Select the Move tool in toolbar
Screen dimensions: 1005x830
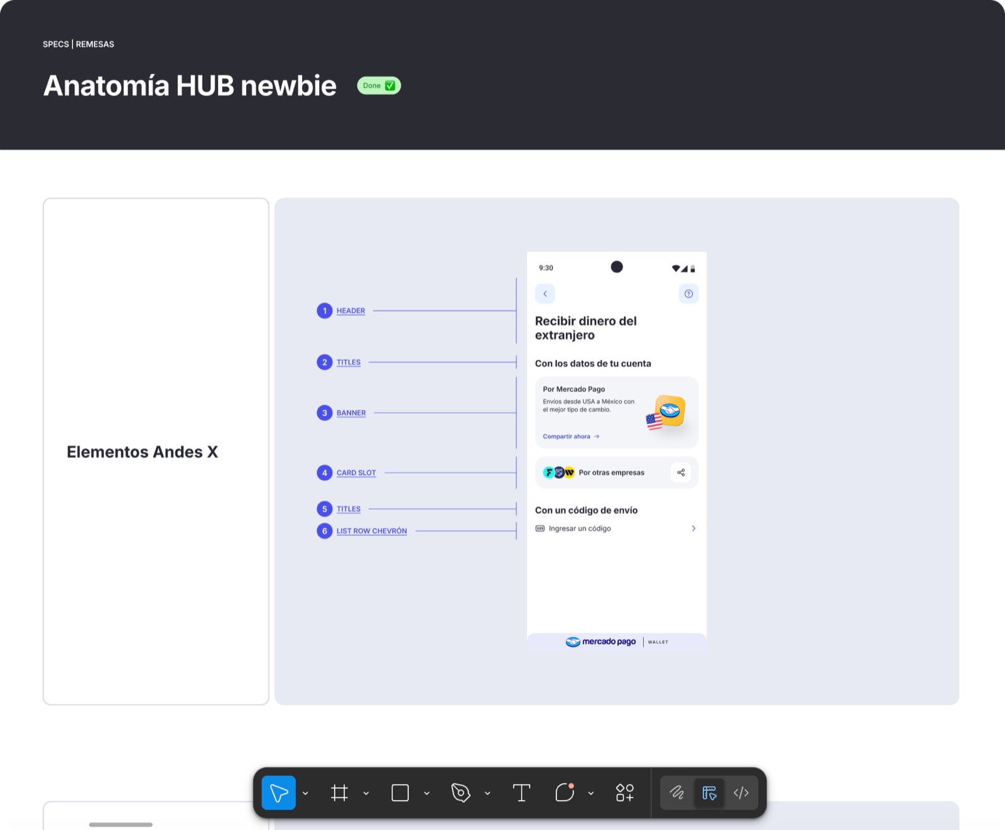pyautogui.click(x=278, y=793)
